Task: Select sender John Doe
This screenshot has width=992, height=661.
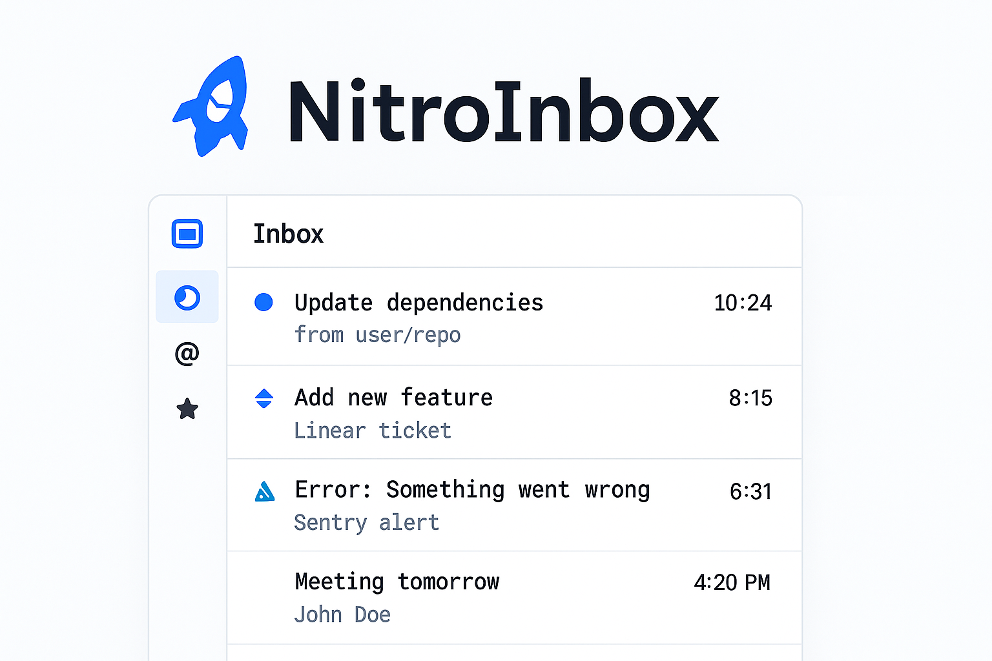Action: [342, 614]
